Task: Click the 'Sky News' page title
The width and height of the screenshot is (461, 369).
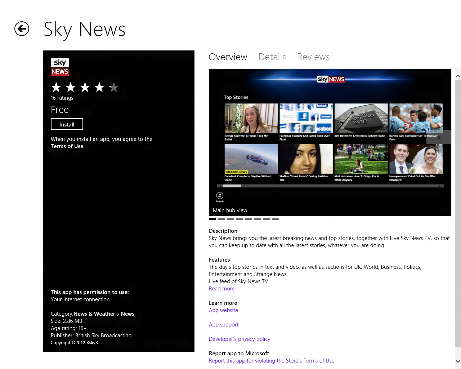Action: (x=85, y=30)
